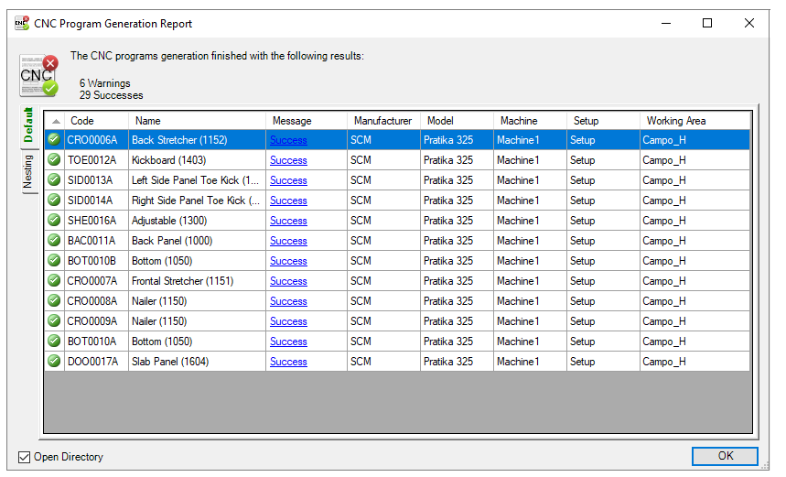Image resolution: width=786 pixels, height=477 pixels.
Task: Close the CNC Program Generation Report window
Action: point(749,24)
